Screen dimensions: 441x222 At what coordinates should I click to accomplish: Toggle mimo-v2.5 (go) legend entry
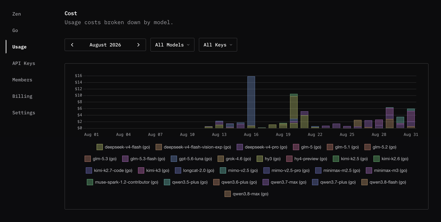pos(239,170)
